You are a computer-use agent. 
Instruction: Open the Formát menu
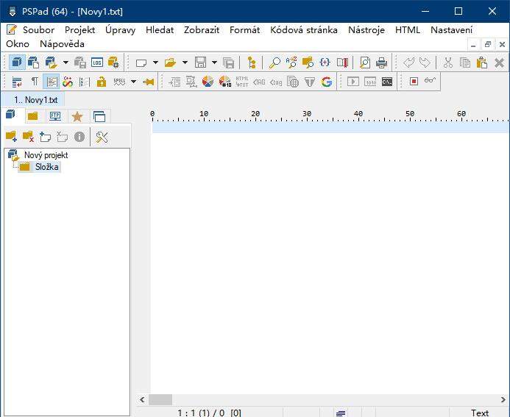click(x=244, y=30)
